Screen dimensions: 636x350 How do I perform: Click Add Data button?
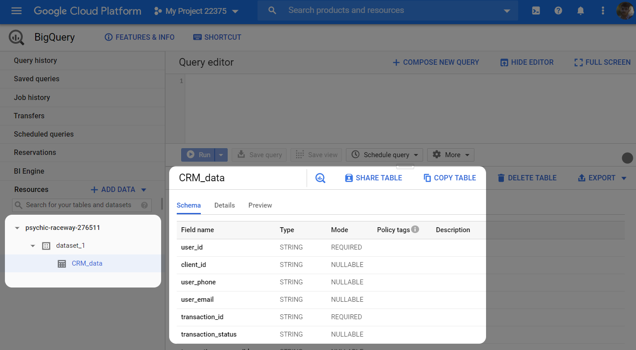[x=113, y=190]
